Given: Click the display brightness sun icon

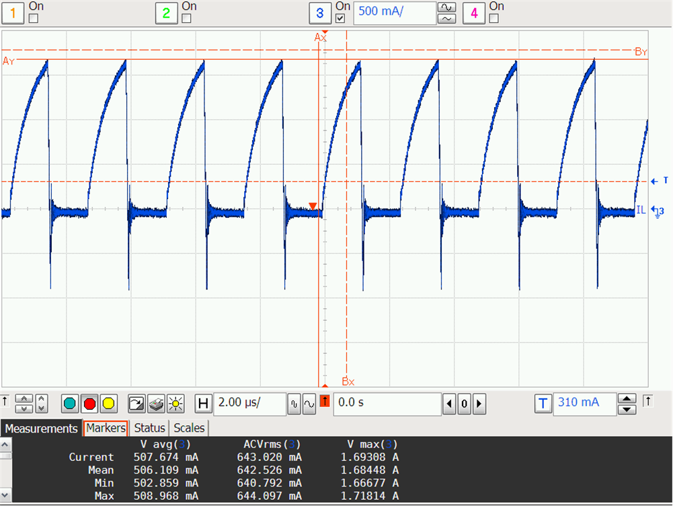Looking at the screenshot, I should coord(175,404).
